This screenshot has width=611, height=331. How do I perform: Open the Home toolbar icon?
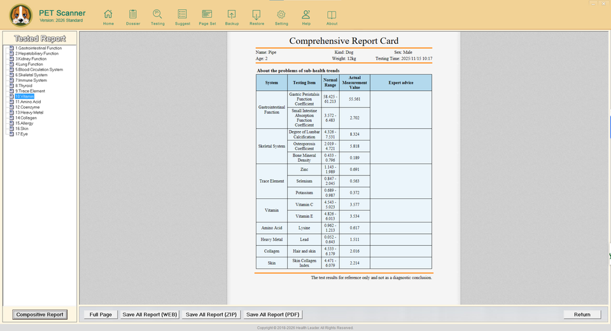[108, 18]
